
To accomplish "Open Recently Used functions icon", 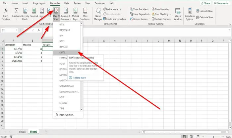I will click(x=25, y=11).
